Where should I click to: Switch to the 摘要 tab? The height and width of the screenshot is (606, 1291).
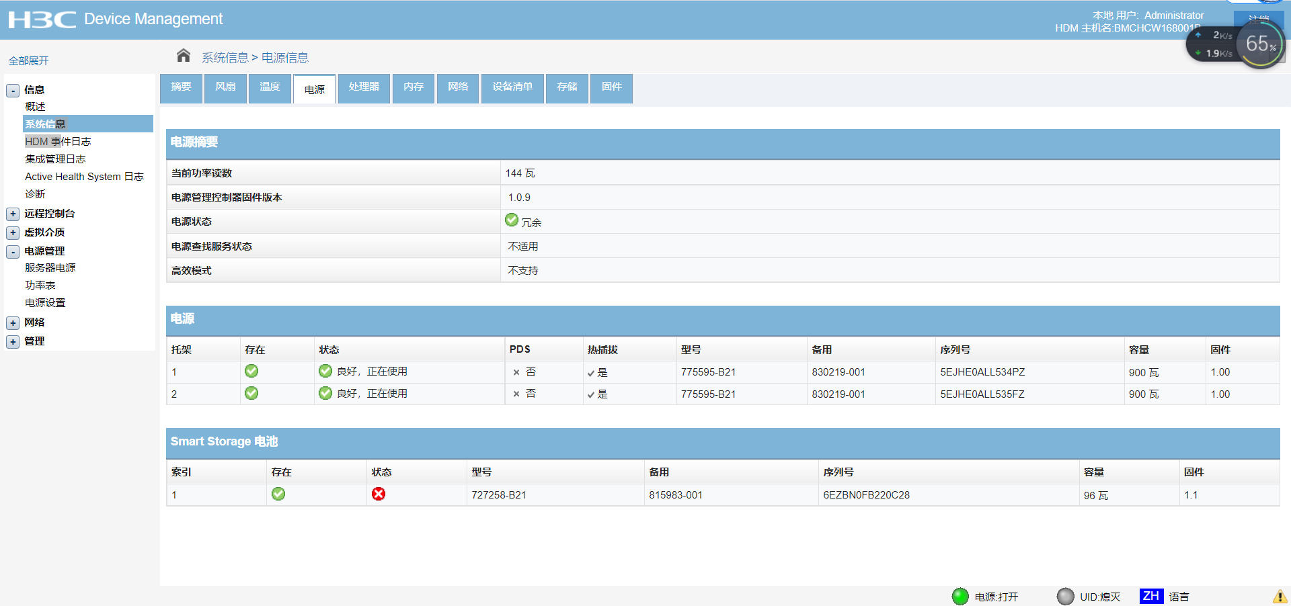pos(181,88)
